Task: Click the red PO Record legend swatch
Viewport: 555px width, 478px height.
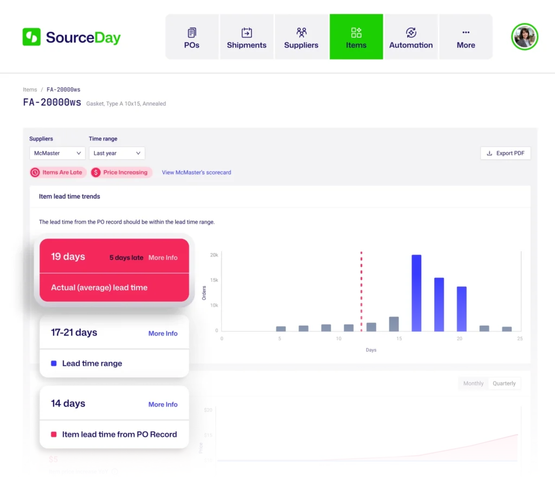Action: pyautogui.click(x=54, y=435)
